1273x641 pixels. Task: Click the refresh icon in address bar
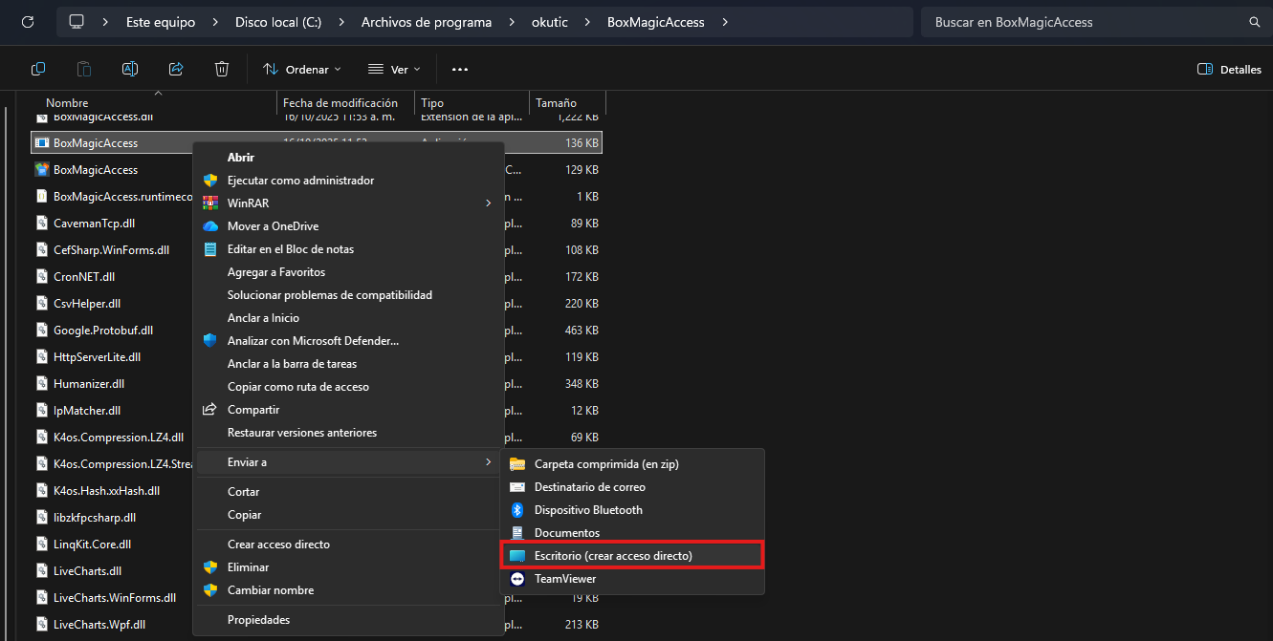28,21
